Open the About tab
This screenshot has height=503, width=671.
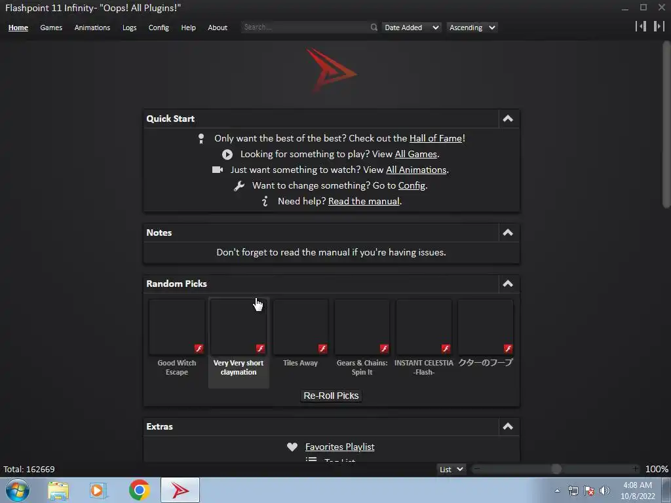(218, 28)
